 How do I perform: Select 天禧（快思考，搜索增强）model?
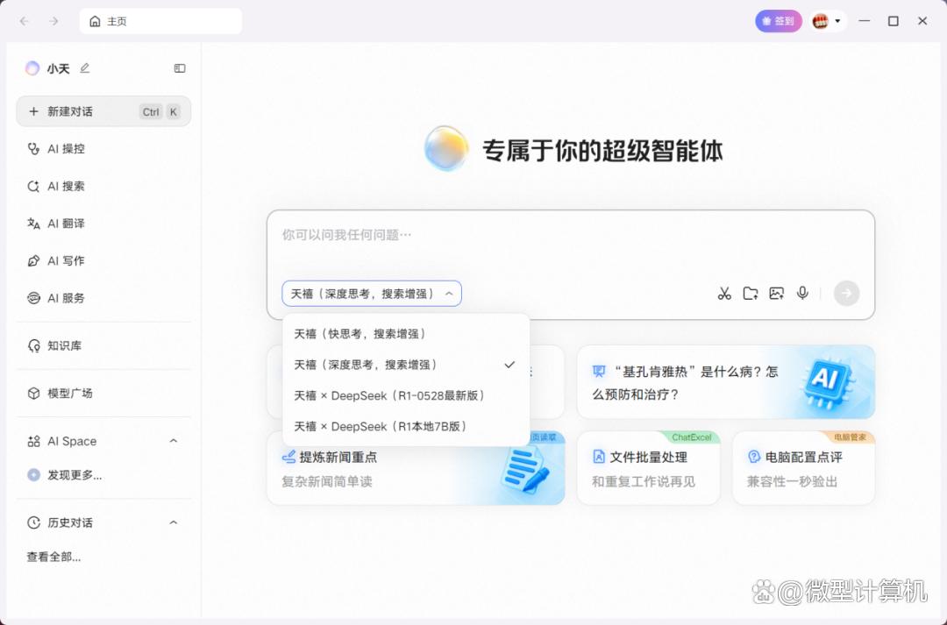405,333
